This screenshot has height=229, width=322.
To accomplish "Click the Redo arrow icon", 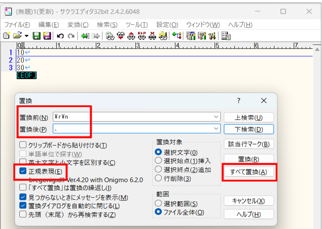I will [x=71, y=36].
